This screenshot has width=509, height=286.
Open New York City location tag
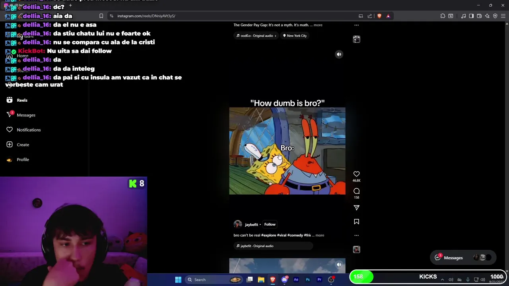(295, 36)
